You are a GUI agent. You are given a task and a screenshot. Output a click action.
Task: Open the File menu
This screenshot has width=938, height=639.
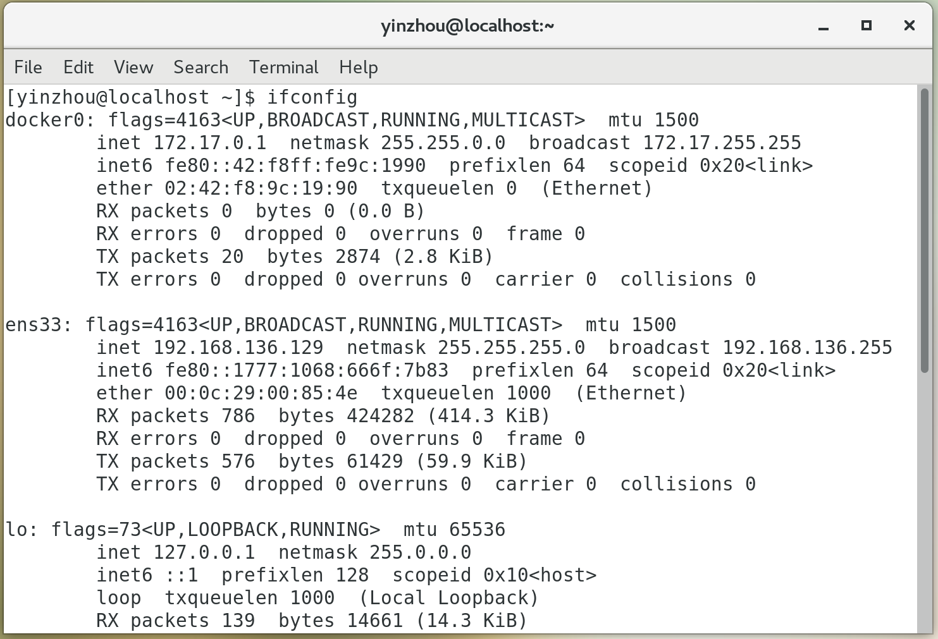[x=28, y=67]
